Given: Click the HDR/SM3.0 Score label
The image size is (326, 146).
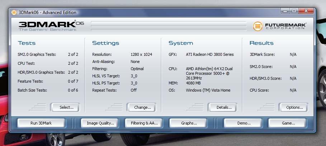Looking at the screenshot, I should pyautogui.click(x=265, y=78).
